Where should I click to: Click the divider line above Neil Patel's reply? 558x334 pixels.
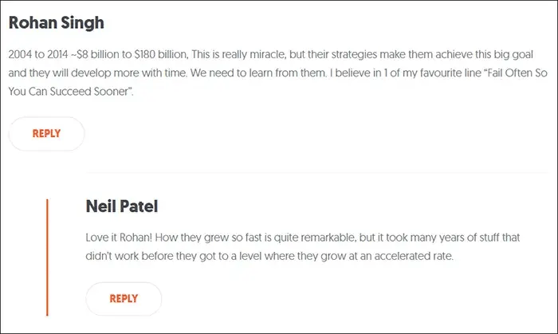pos(317,172)
